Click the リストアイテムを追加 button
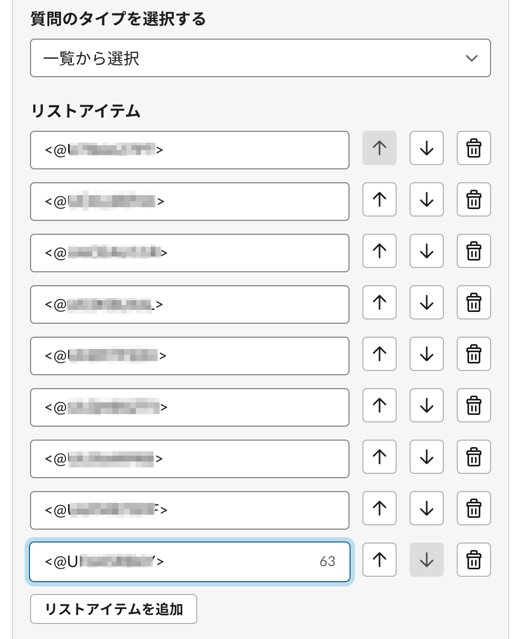 click(x=113, y=609)
